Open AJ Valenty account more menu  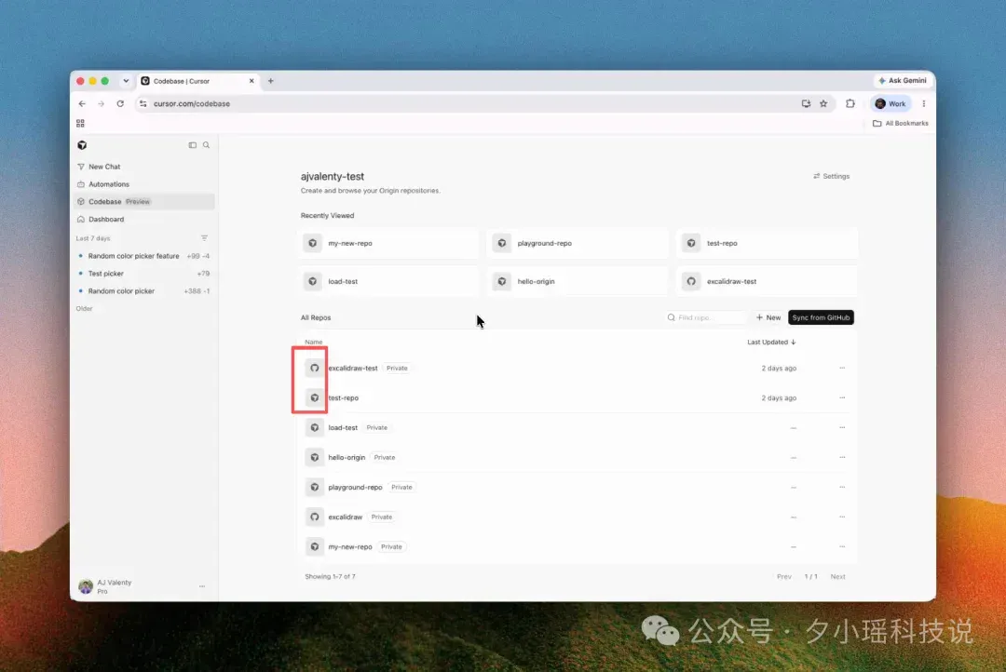pyautogui.click(x=202, y=586)
